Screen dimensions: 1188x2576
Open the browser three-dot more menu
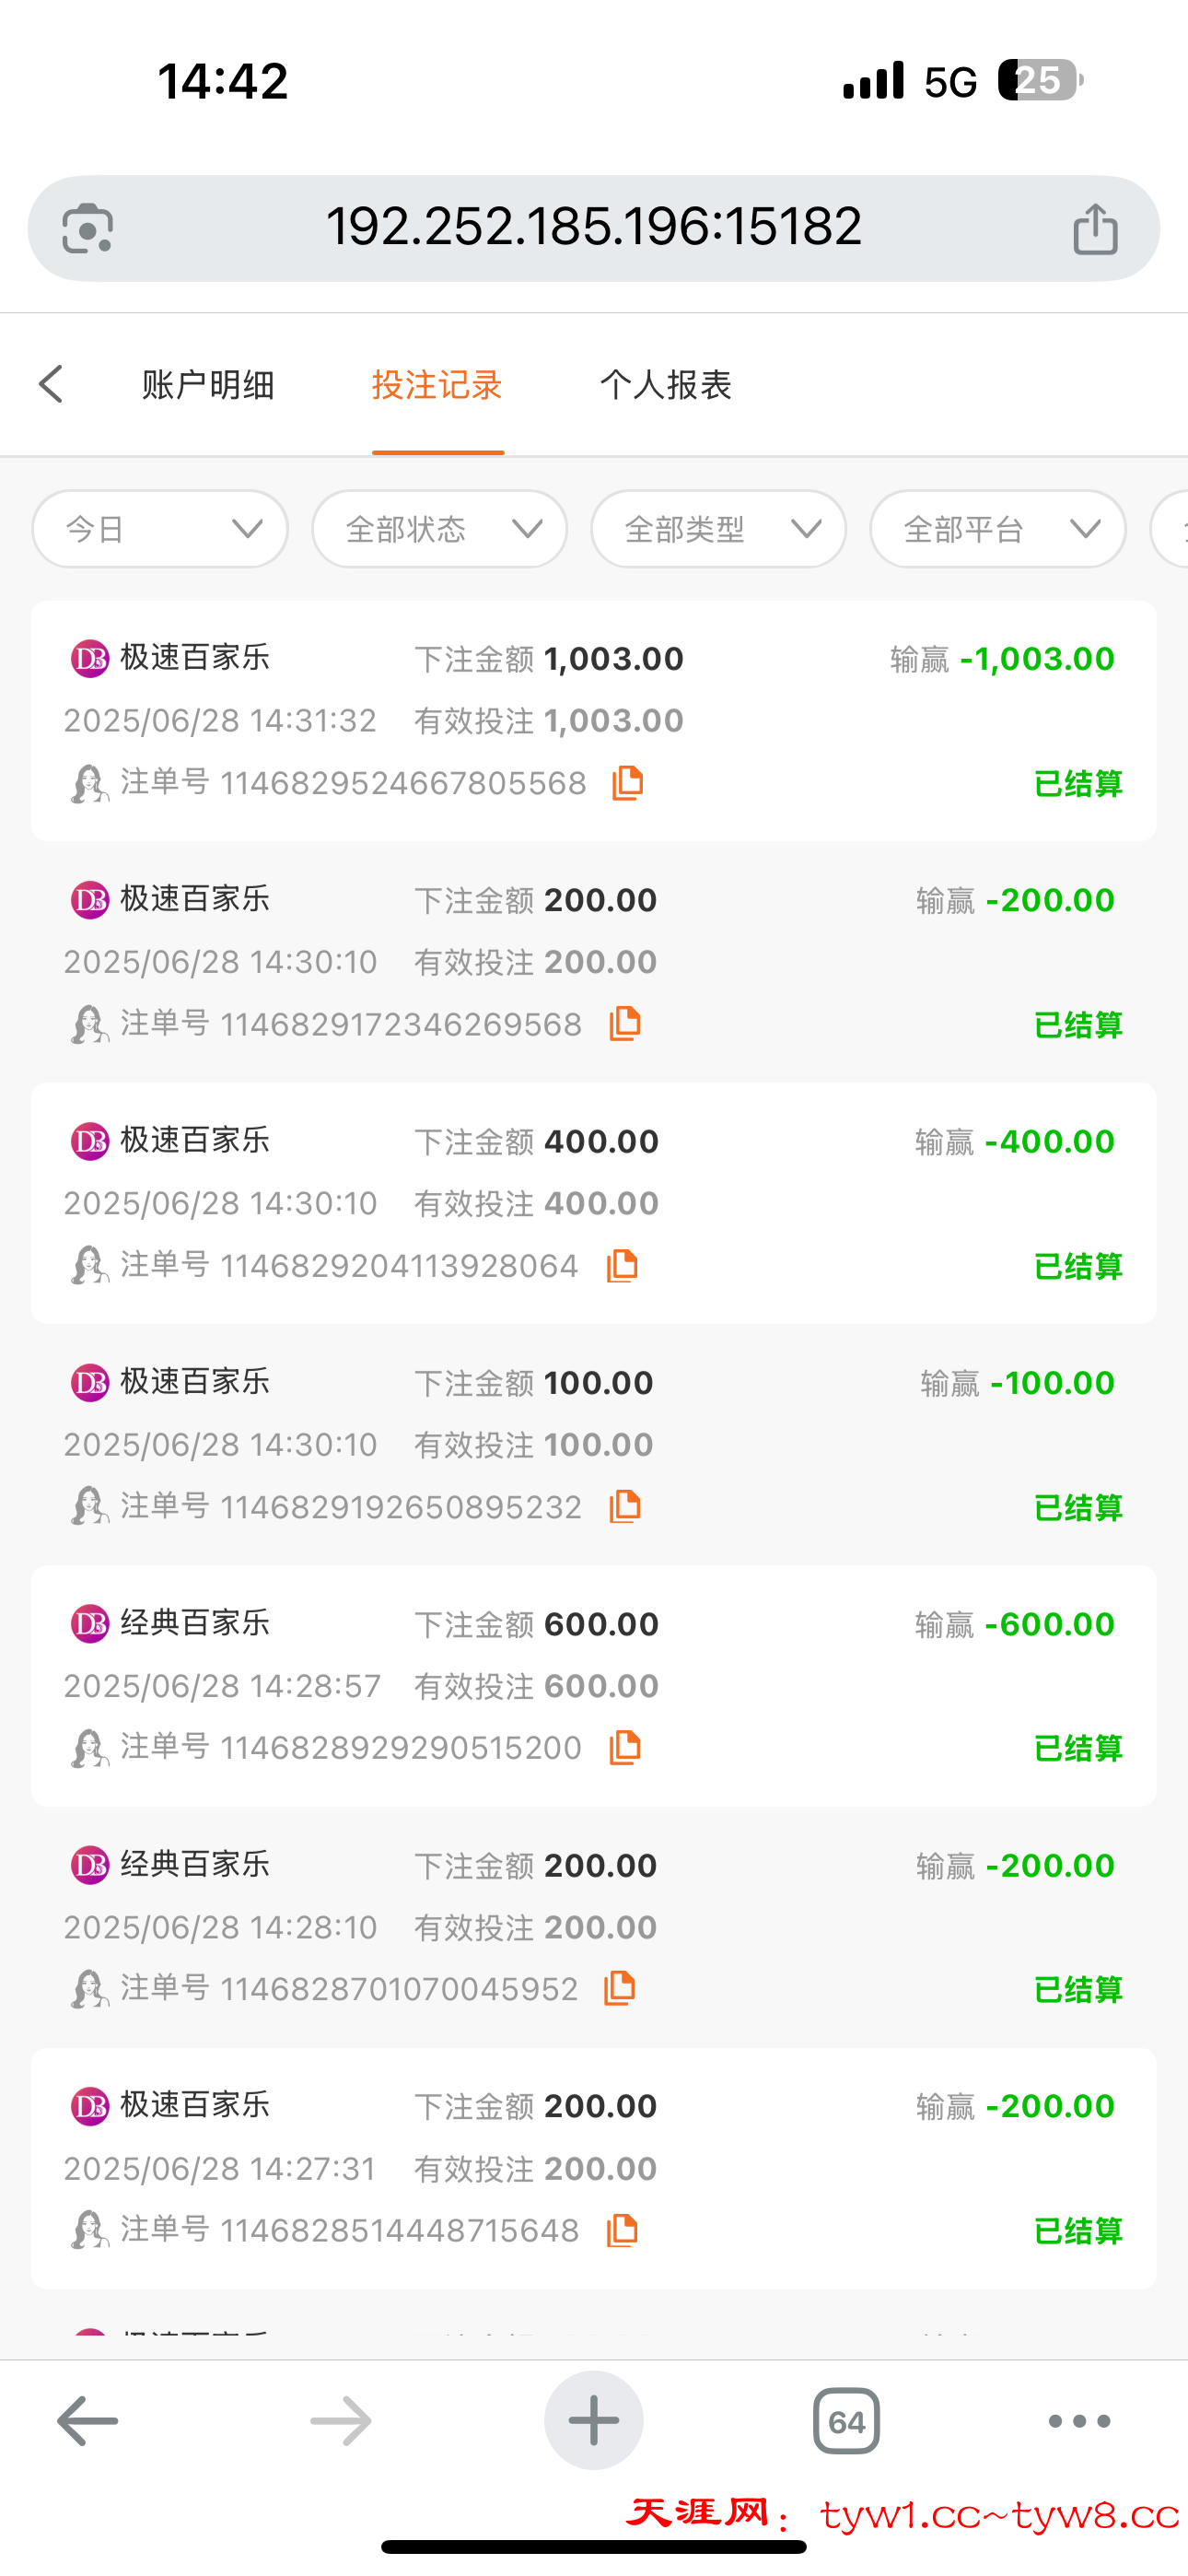coord(1079,2421)
